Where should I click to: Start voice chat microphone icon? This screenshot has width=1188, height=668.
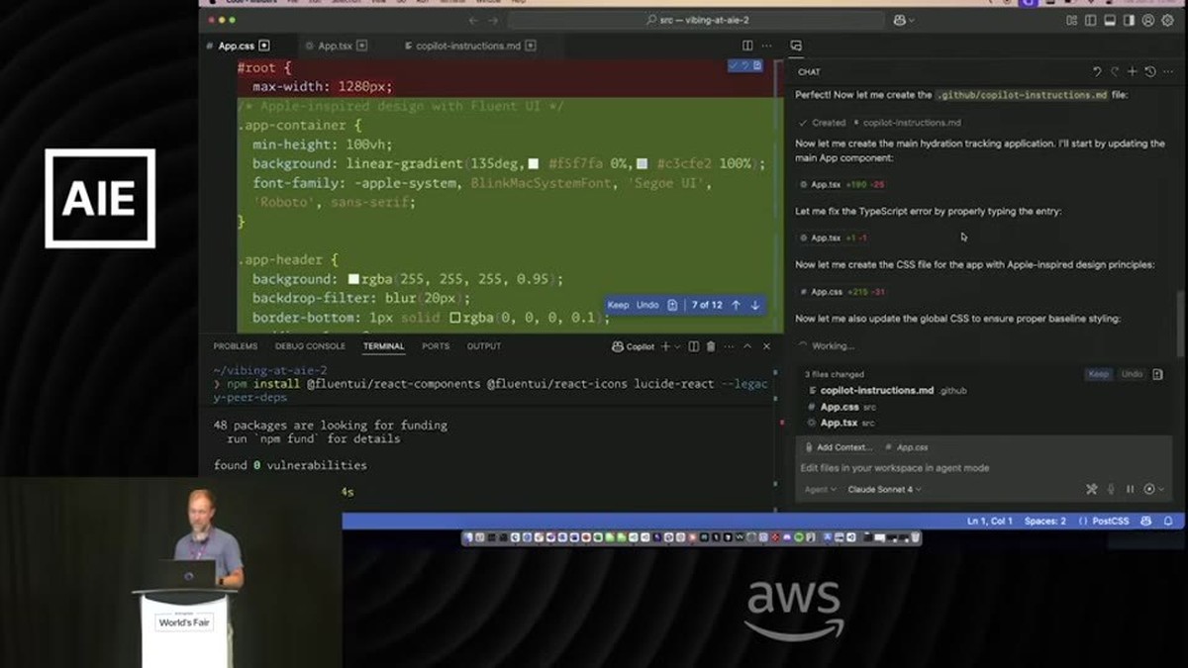point(1112,489)
